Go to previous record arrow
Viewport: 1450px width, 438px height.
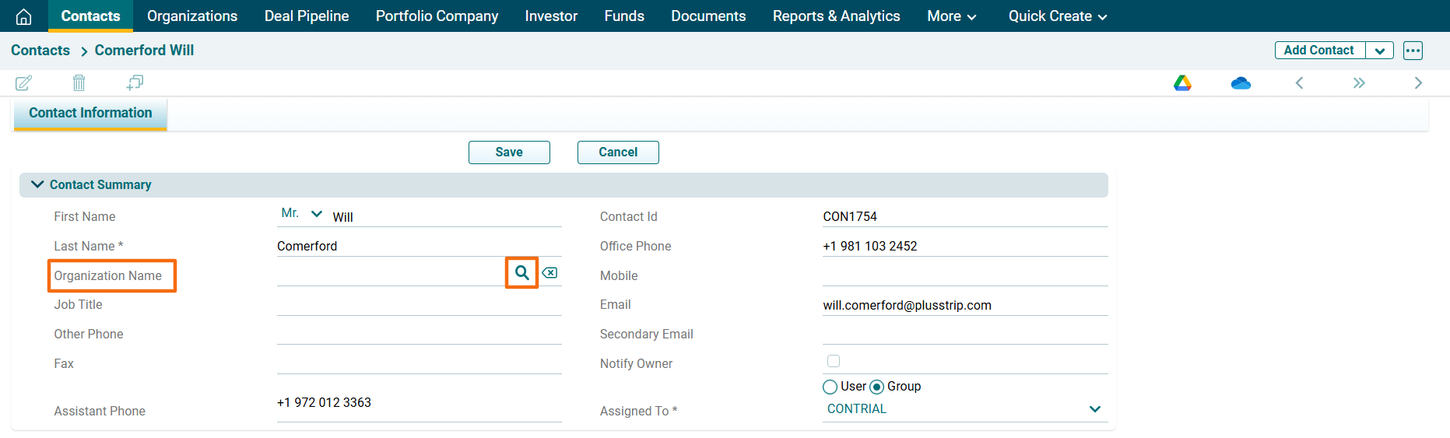(x=1299, y=83)
